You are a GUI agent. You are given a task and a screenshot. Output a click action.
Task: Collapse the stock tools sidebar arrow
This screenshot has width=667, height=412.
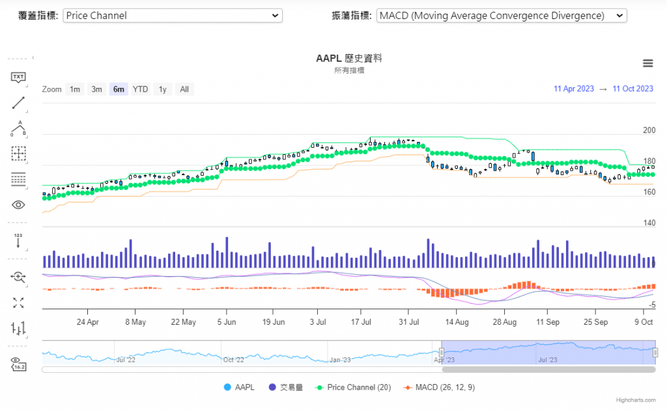point(33,57)
